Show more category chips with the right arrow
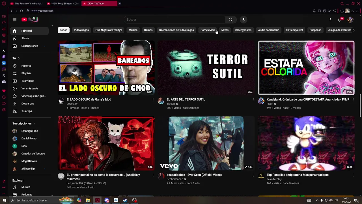The width and height of the screenshot is (362, 204). click(x=354, y=30)
